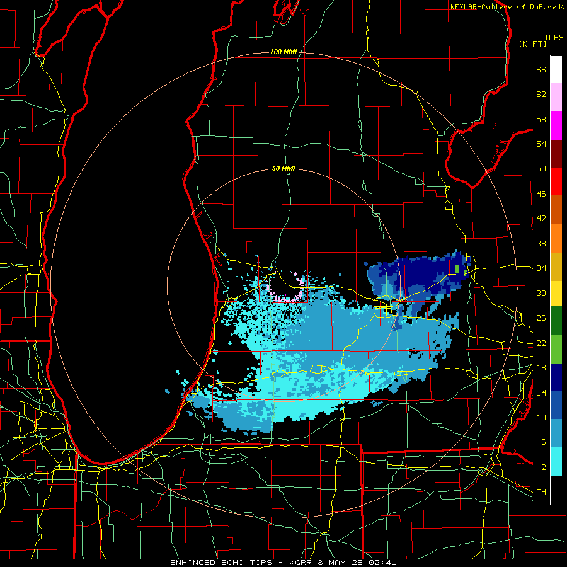Click the light green legend swatch
The height and width of the screenshot is (567, 567).
pos(556,349)
